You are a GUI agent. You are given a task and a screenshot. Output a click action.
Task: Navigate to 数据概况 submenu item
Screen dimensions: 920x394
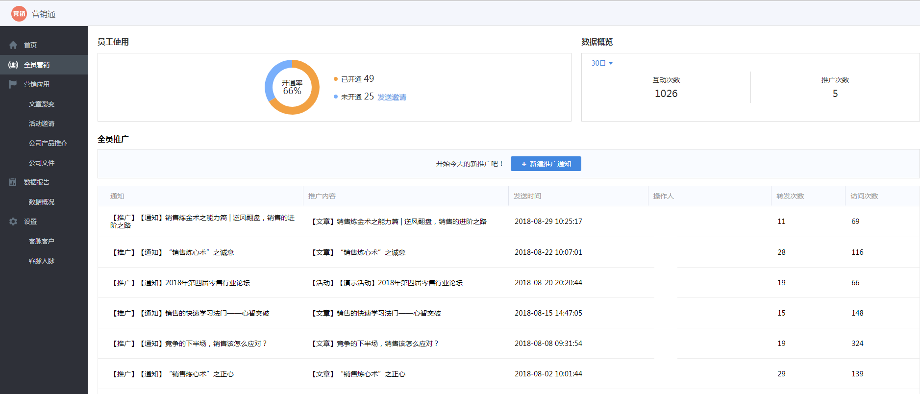tap(42, 202)
